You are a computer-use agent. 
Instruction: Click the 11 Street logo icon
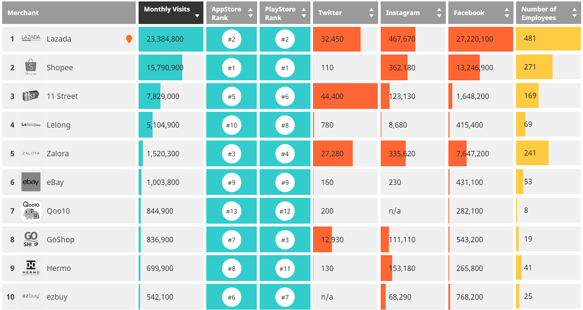[x=31, y=96]
